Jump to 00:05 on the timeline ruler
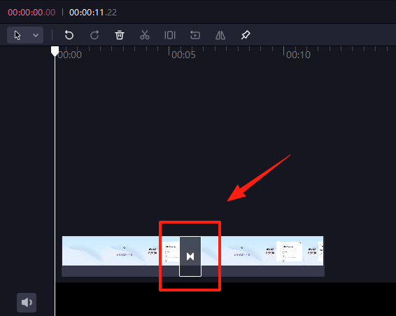 tap(183, 55)
